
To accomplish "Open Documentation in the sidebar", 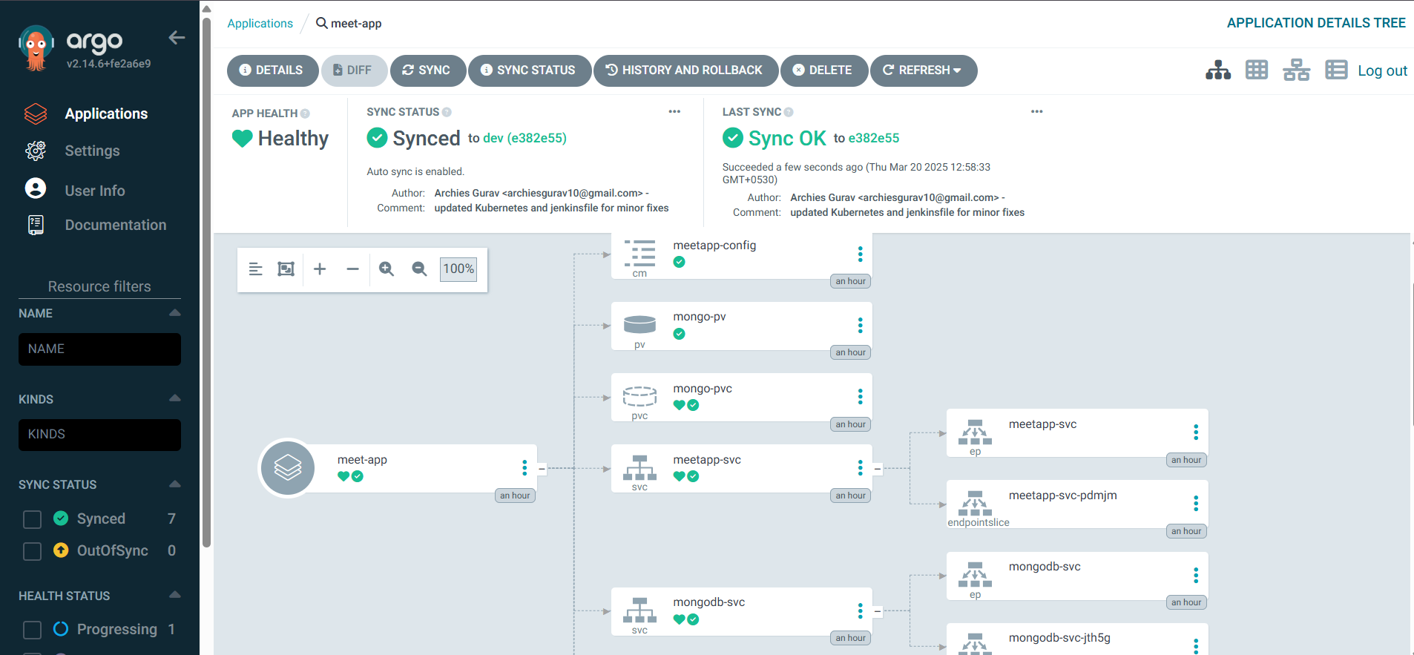I will click(x=116, y=225).
